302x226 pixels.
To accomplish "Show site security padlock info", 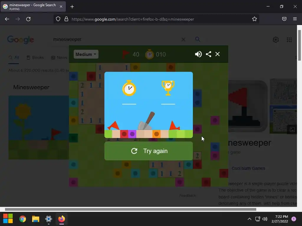I will point(66,19).
